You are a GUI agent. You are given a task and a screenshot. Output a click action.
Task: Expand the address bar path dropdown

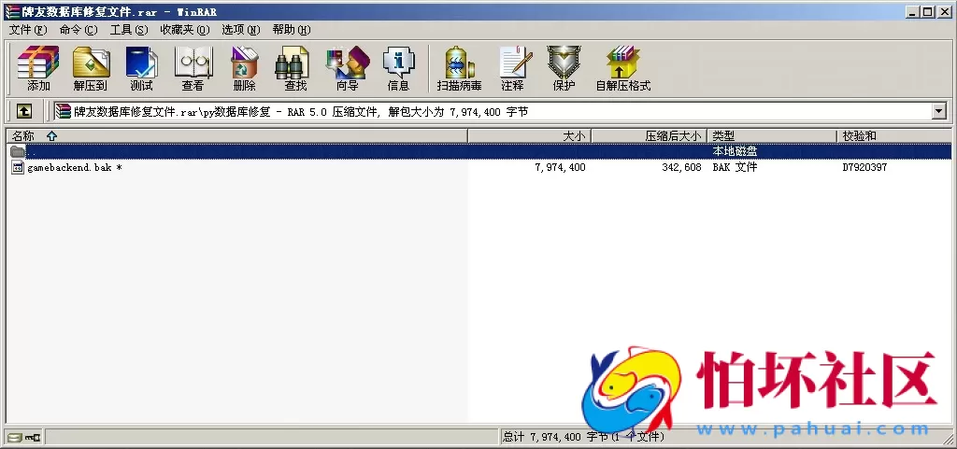point(939,111)
